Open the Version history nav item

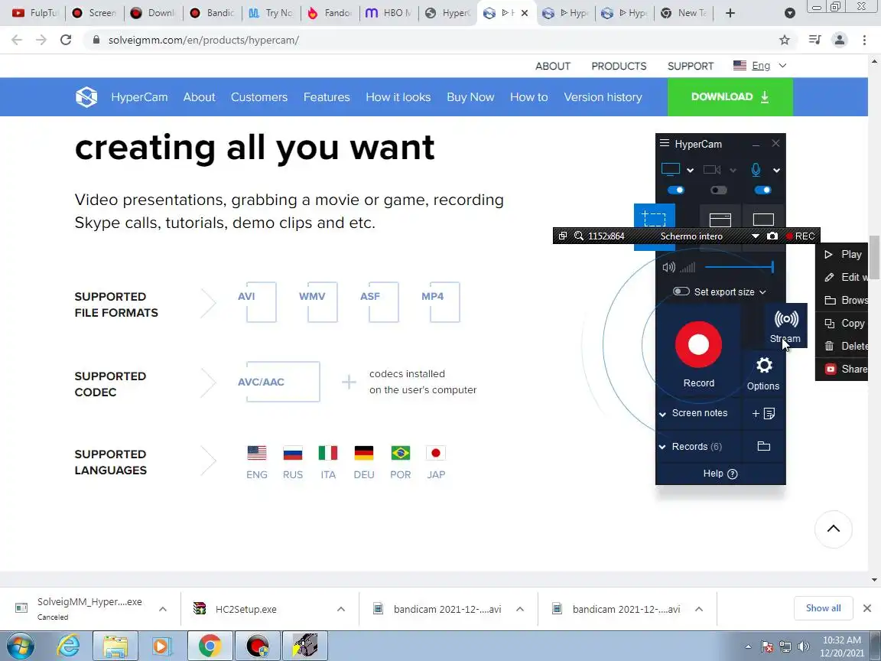(603, 96)
